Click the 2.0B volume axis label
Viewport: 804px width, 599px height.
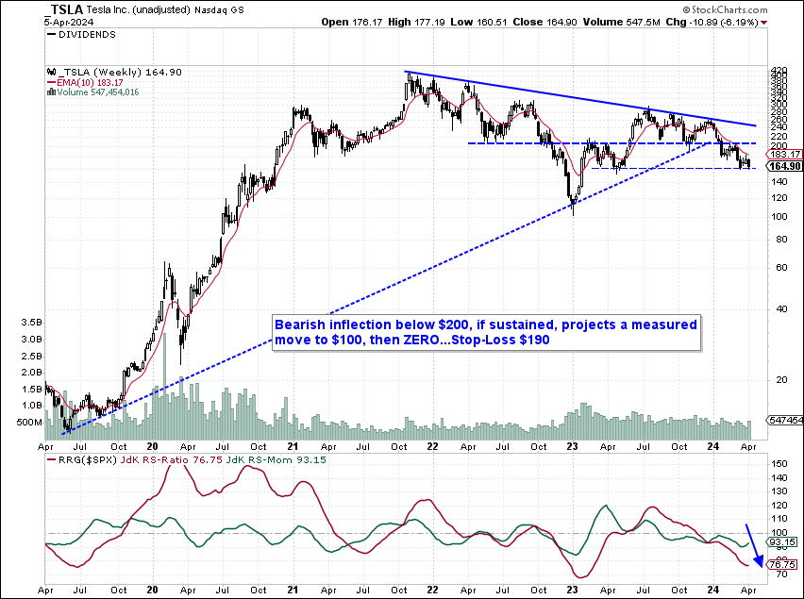pos(32,373)
